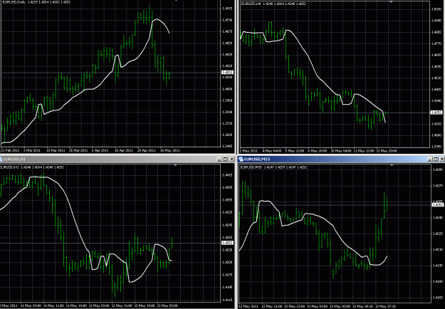Close the EURUSD,H1 chart window
The height and width of the screenshot is (309, 445).
(x=231, y=159)
